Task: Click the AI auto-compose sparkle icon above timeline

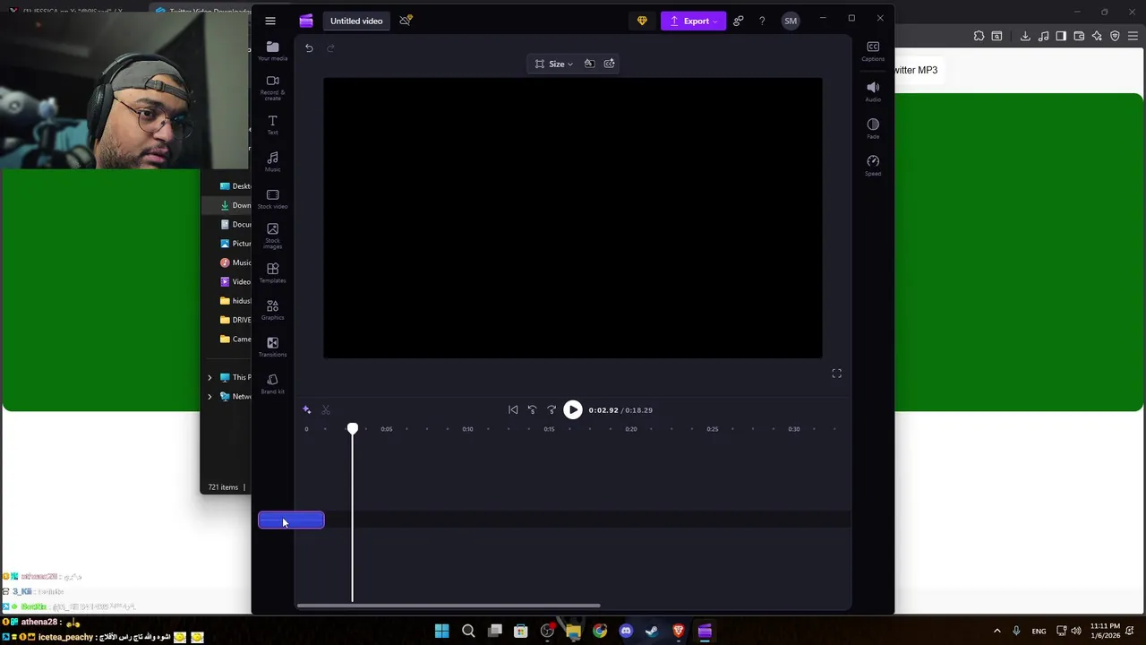Action: (x=306, y=410)
